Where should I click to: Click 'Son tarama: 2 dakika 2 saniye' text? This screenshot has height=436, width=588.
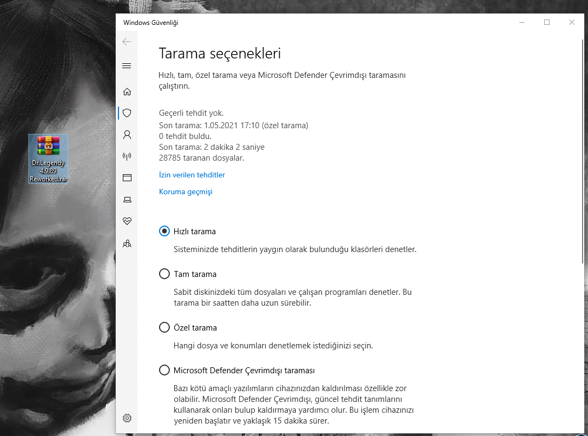(x=212, y=147)
